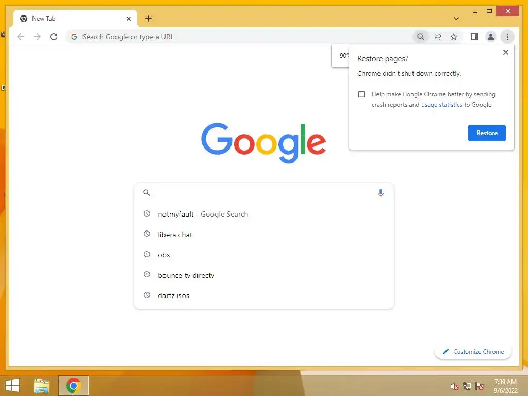
Task: Pick the bounce tv directv suggestion
Action: [x=264, y=275]
